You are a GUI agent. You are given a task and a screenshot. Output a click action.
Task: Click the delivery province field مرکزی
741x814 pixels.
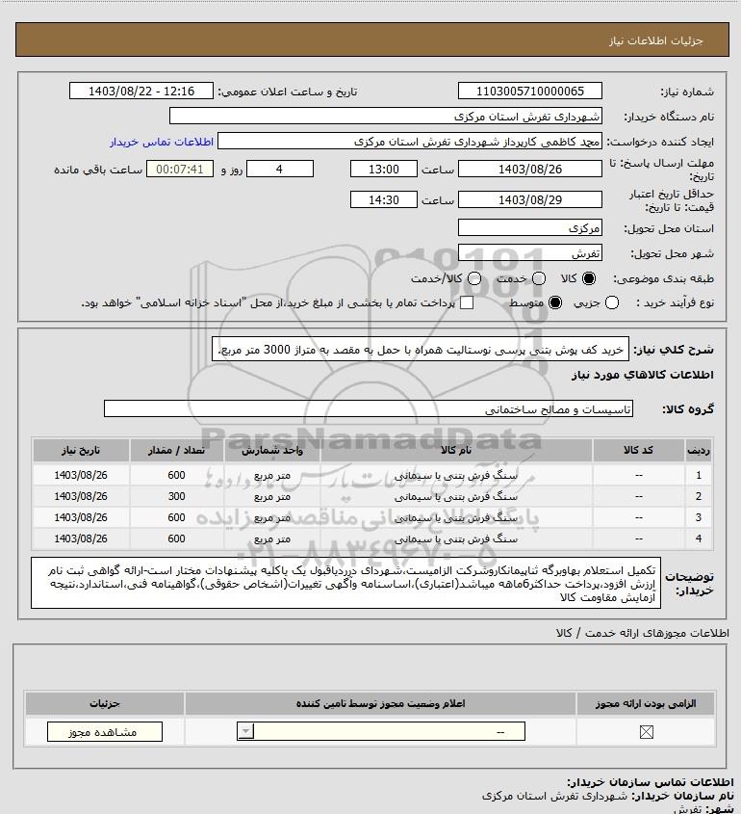click(530, 228)
